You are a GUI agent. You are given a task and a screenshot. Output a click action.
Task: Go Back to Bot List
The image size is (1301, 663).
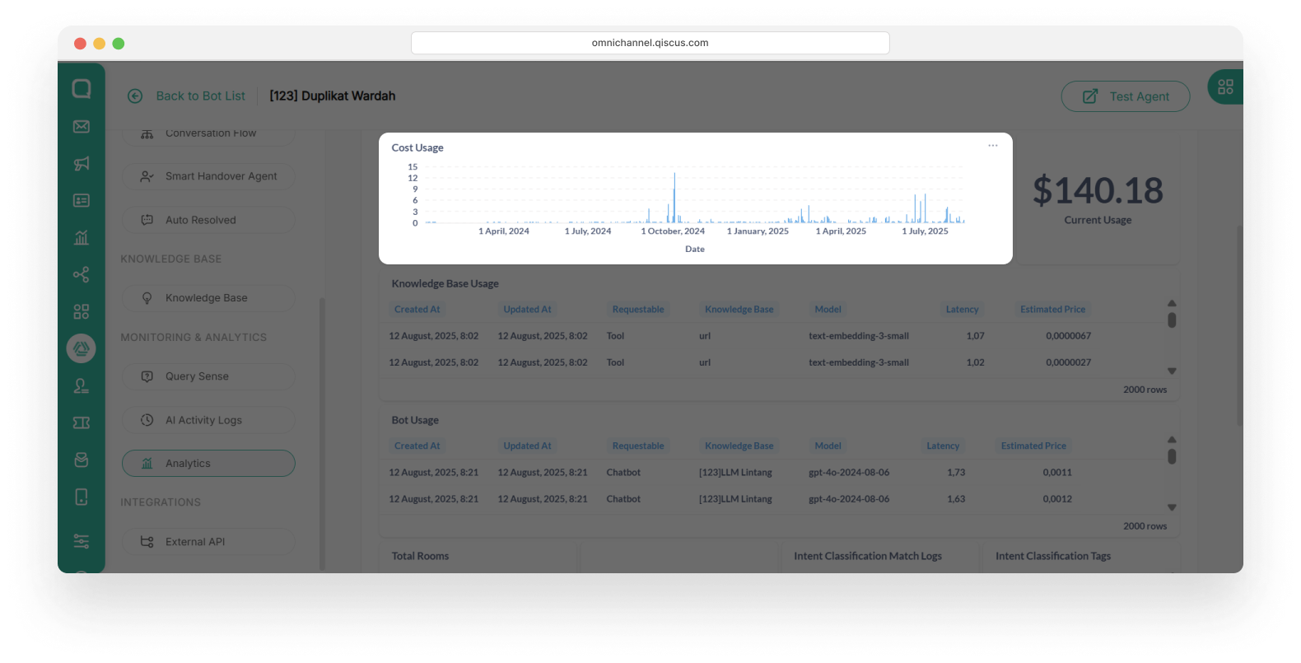coord(200,96)
